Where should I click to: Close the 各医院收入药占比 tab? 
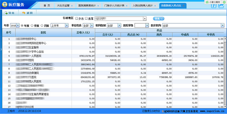(x=183, y=6)
